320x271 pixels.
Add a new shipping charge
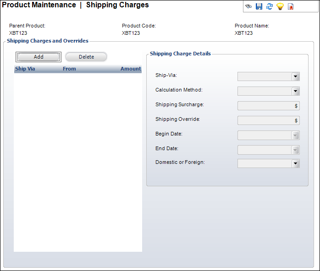[39, 57]
